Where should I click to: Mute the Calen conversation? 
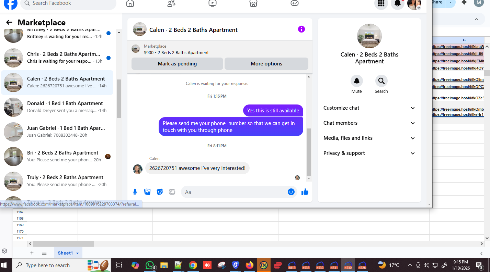[x=357, y=81]
